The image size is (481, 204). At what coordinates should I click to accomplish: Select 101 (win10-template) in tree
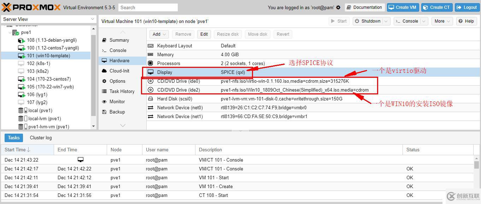pos(46,56)
